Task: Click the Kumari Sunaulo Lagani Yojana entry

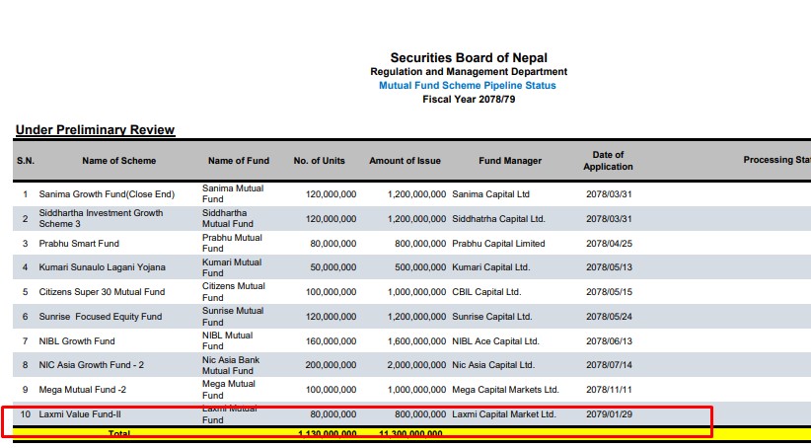Action: point(102,267)
